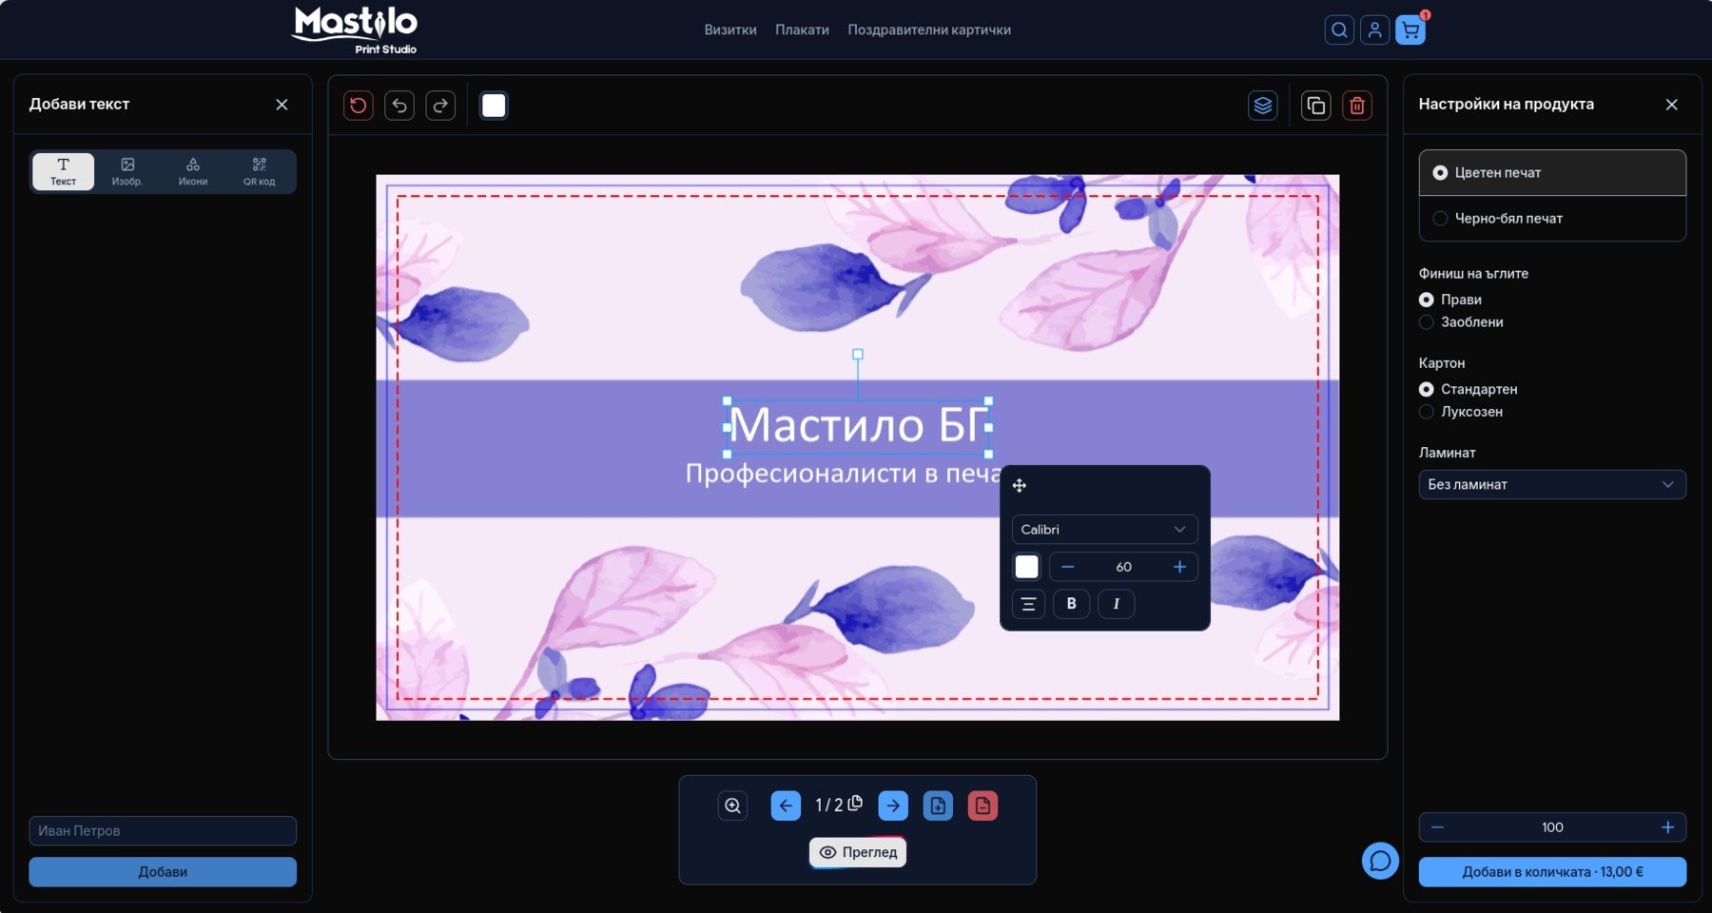Click the Преглед preview button
The width and height of the screenshot is (1712, 913).
pos(858,852)
